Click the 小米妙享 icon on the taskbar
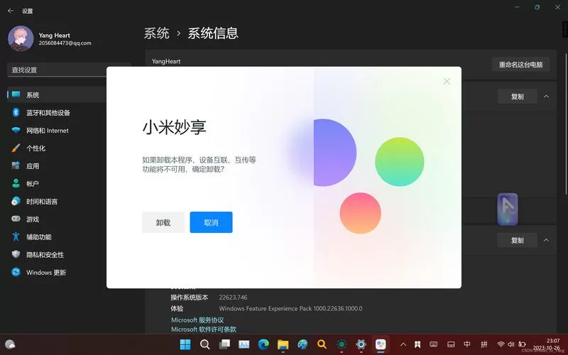 381,344
